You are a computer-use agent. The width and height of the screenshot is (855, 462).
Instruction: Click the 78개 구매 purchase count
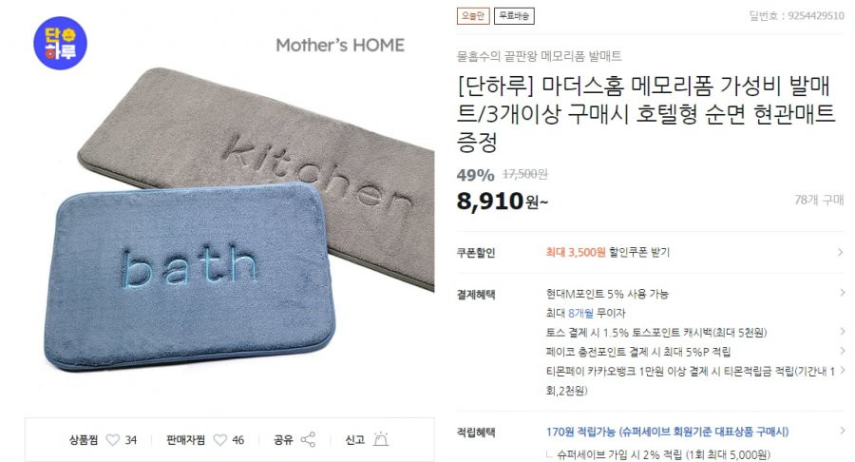point(819,201)
